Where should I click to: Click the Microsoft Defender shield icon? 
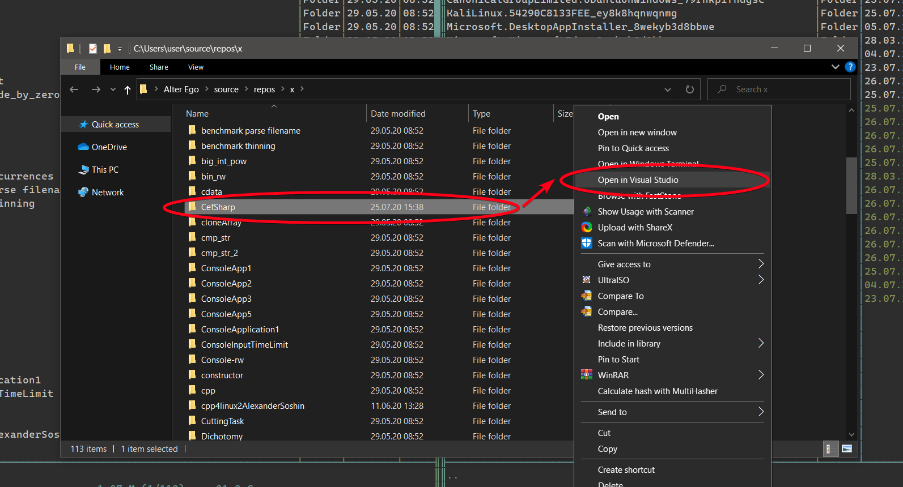coord(587,244)
